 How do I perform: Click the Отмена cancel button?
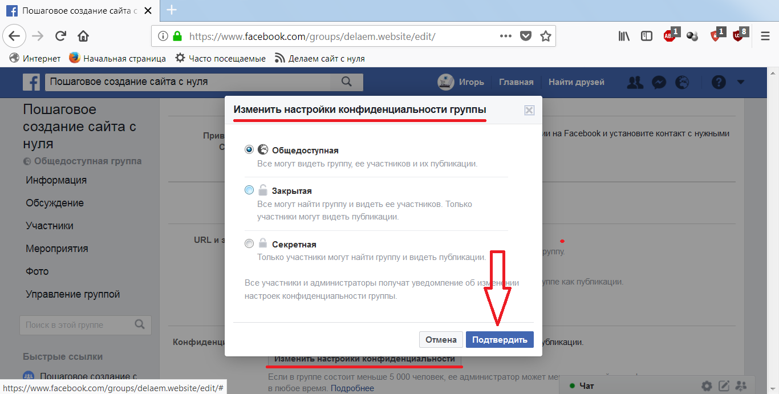pyautogui.click(x=441, y=340)
